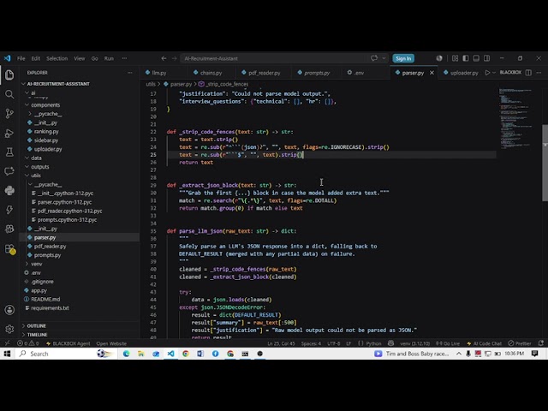The height and width of the screenshot is (411, 548).
Task: Open Google Chrome from taskbar
Action: pyautogui.click(x=186, y=354)
